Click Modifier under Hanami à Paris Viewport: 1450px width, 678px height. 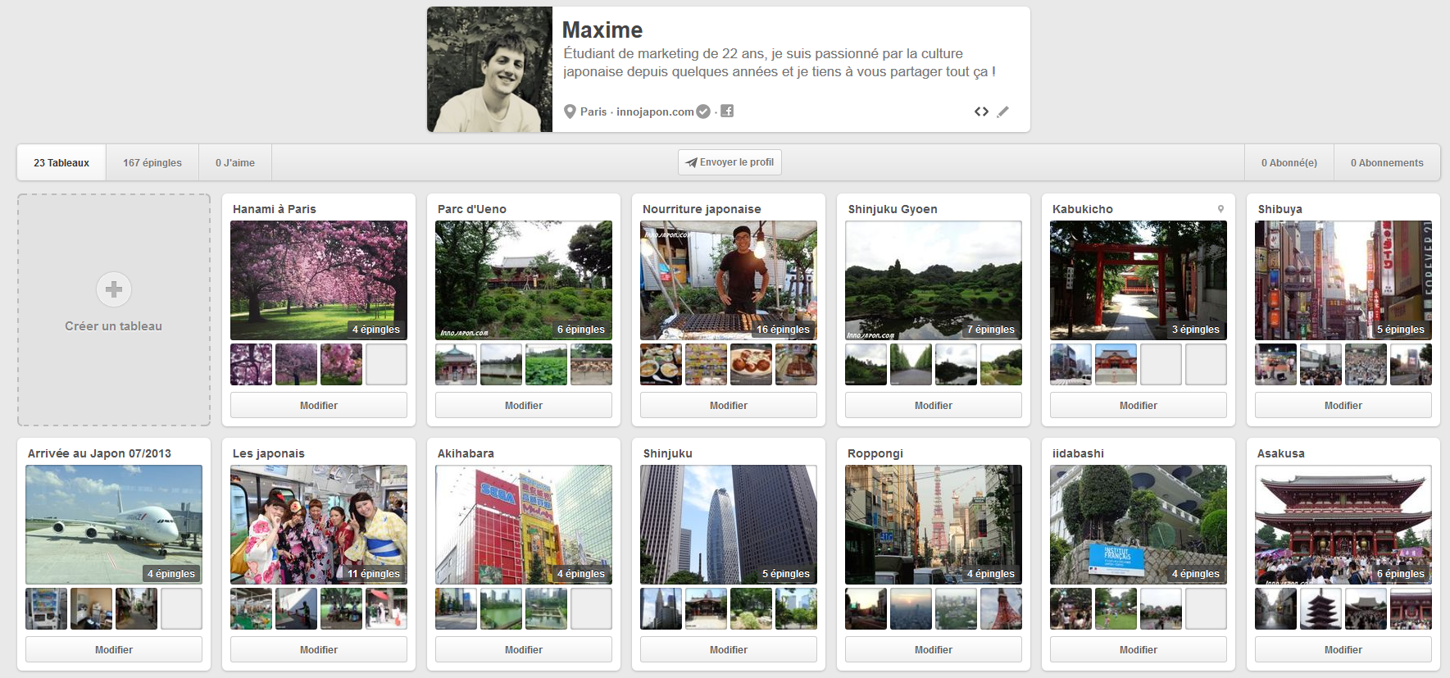pyautogui.click(x=319, y=405)
